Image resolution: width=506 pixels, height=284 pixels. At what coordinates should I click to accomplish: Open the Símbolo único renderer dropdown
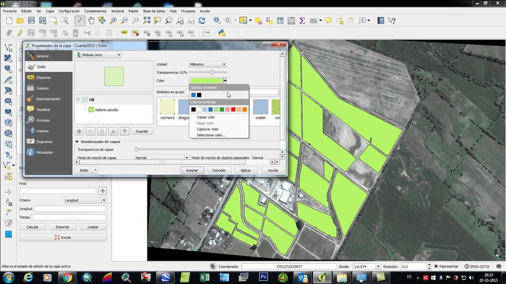click(x=98, y=55)
